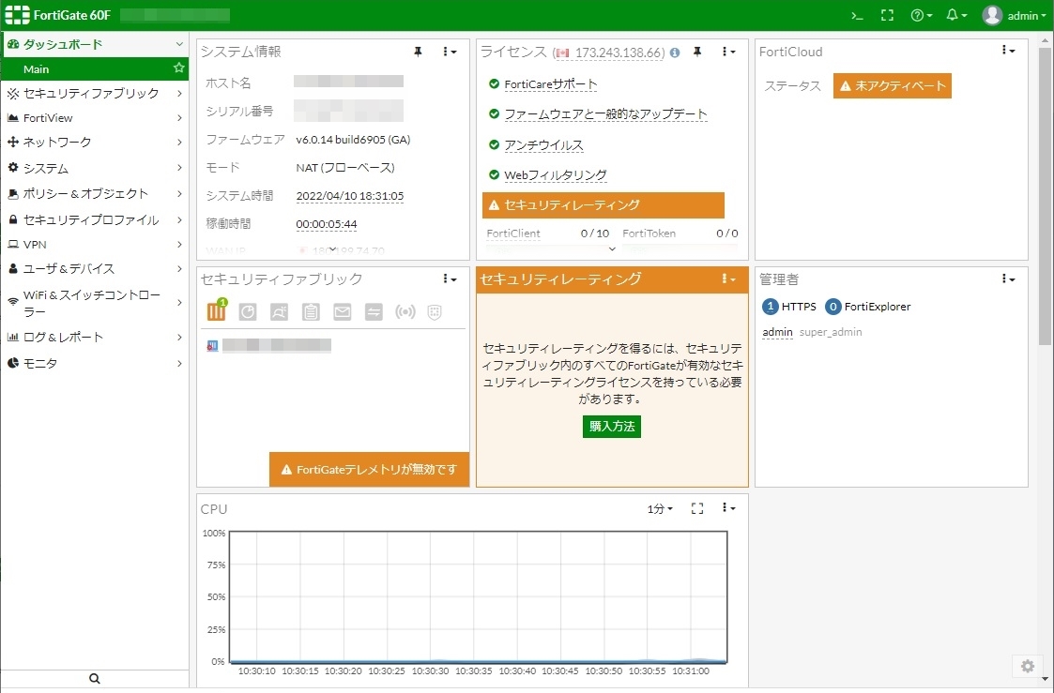Open システム情報 widget options menu
This screenshot has width=1054, height=693.
[x=450, y=52]
